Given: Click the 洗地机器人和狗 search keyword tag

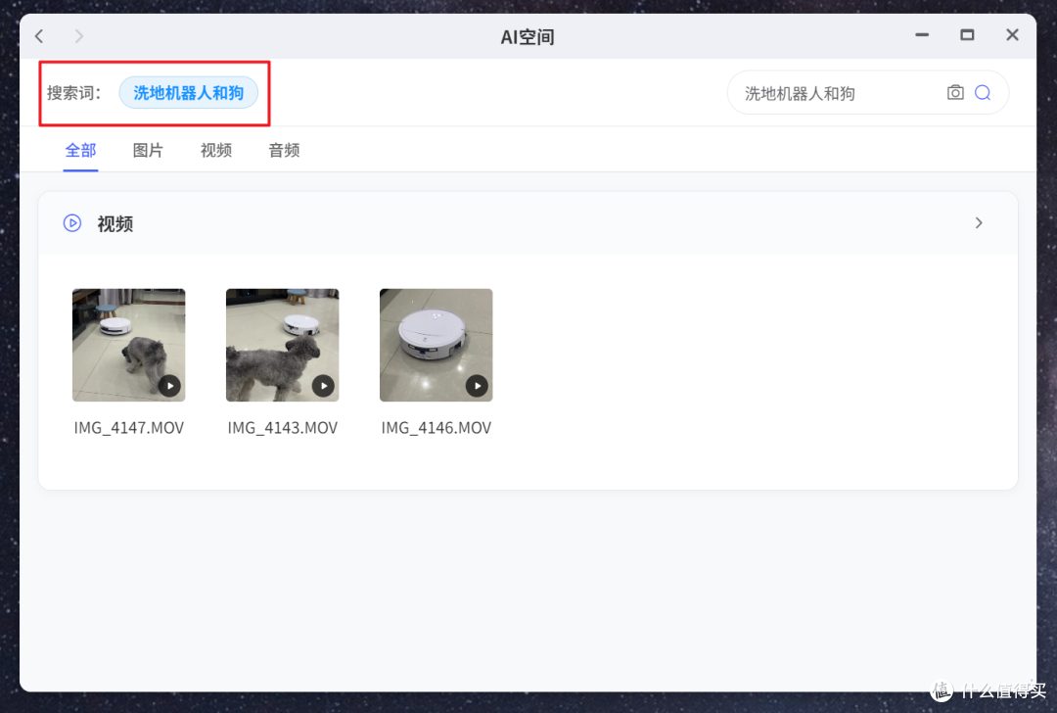Looking at the screenshot, I should point(189,92).
